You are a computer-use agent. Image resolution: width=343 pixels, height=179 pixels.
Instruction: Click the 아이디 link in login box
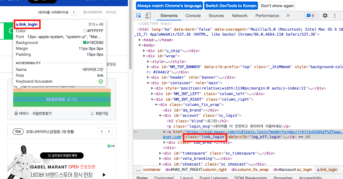(x=24, y=114)
